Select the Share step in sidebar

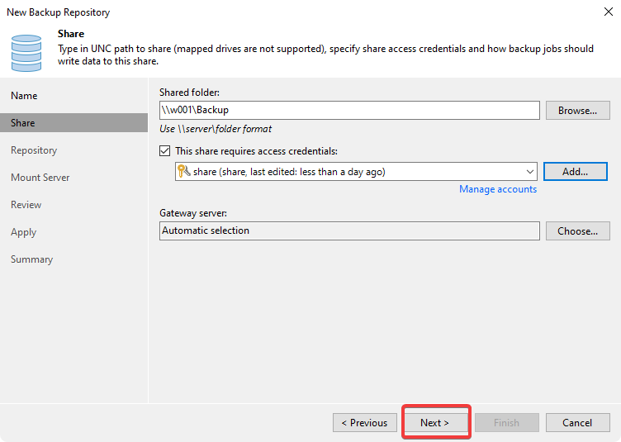23,123
